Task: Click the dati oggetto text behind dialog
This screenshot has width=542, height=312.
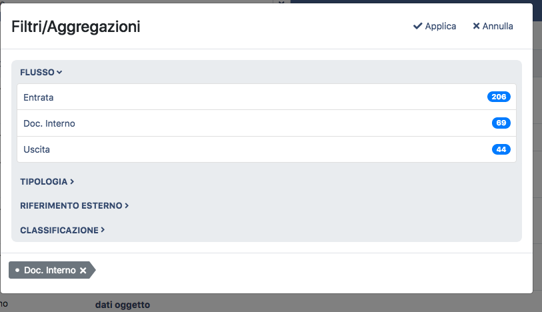Action: click(123, 305)
